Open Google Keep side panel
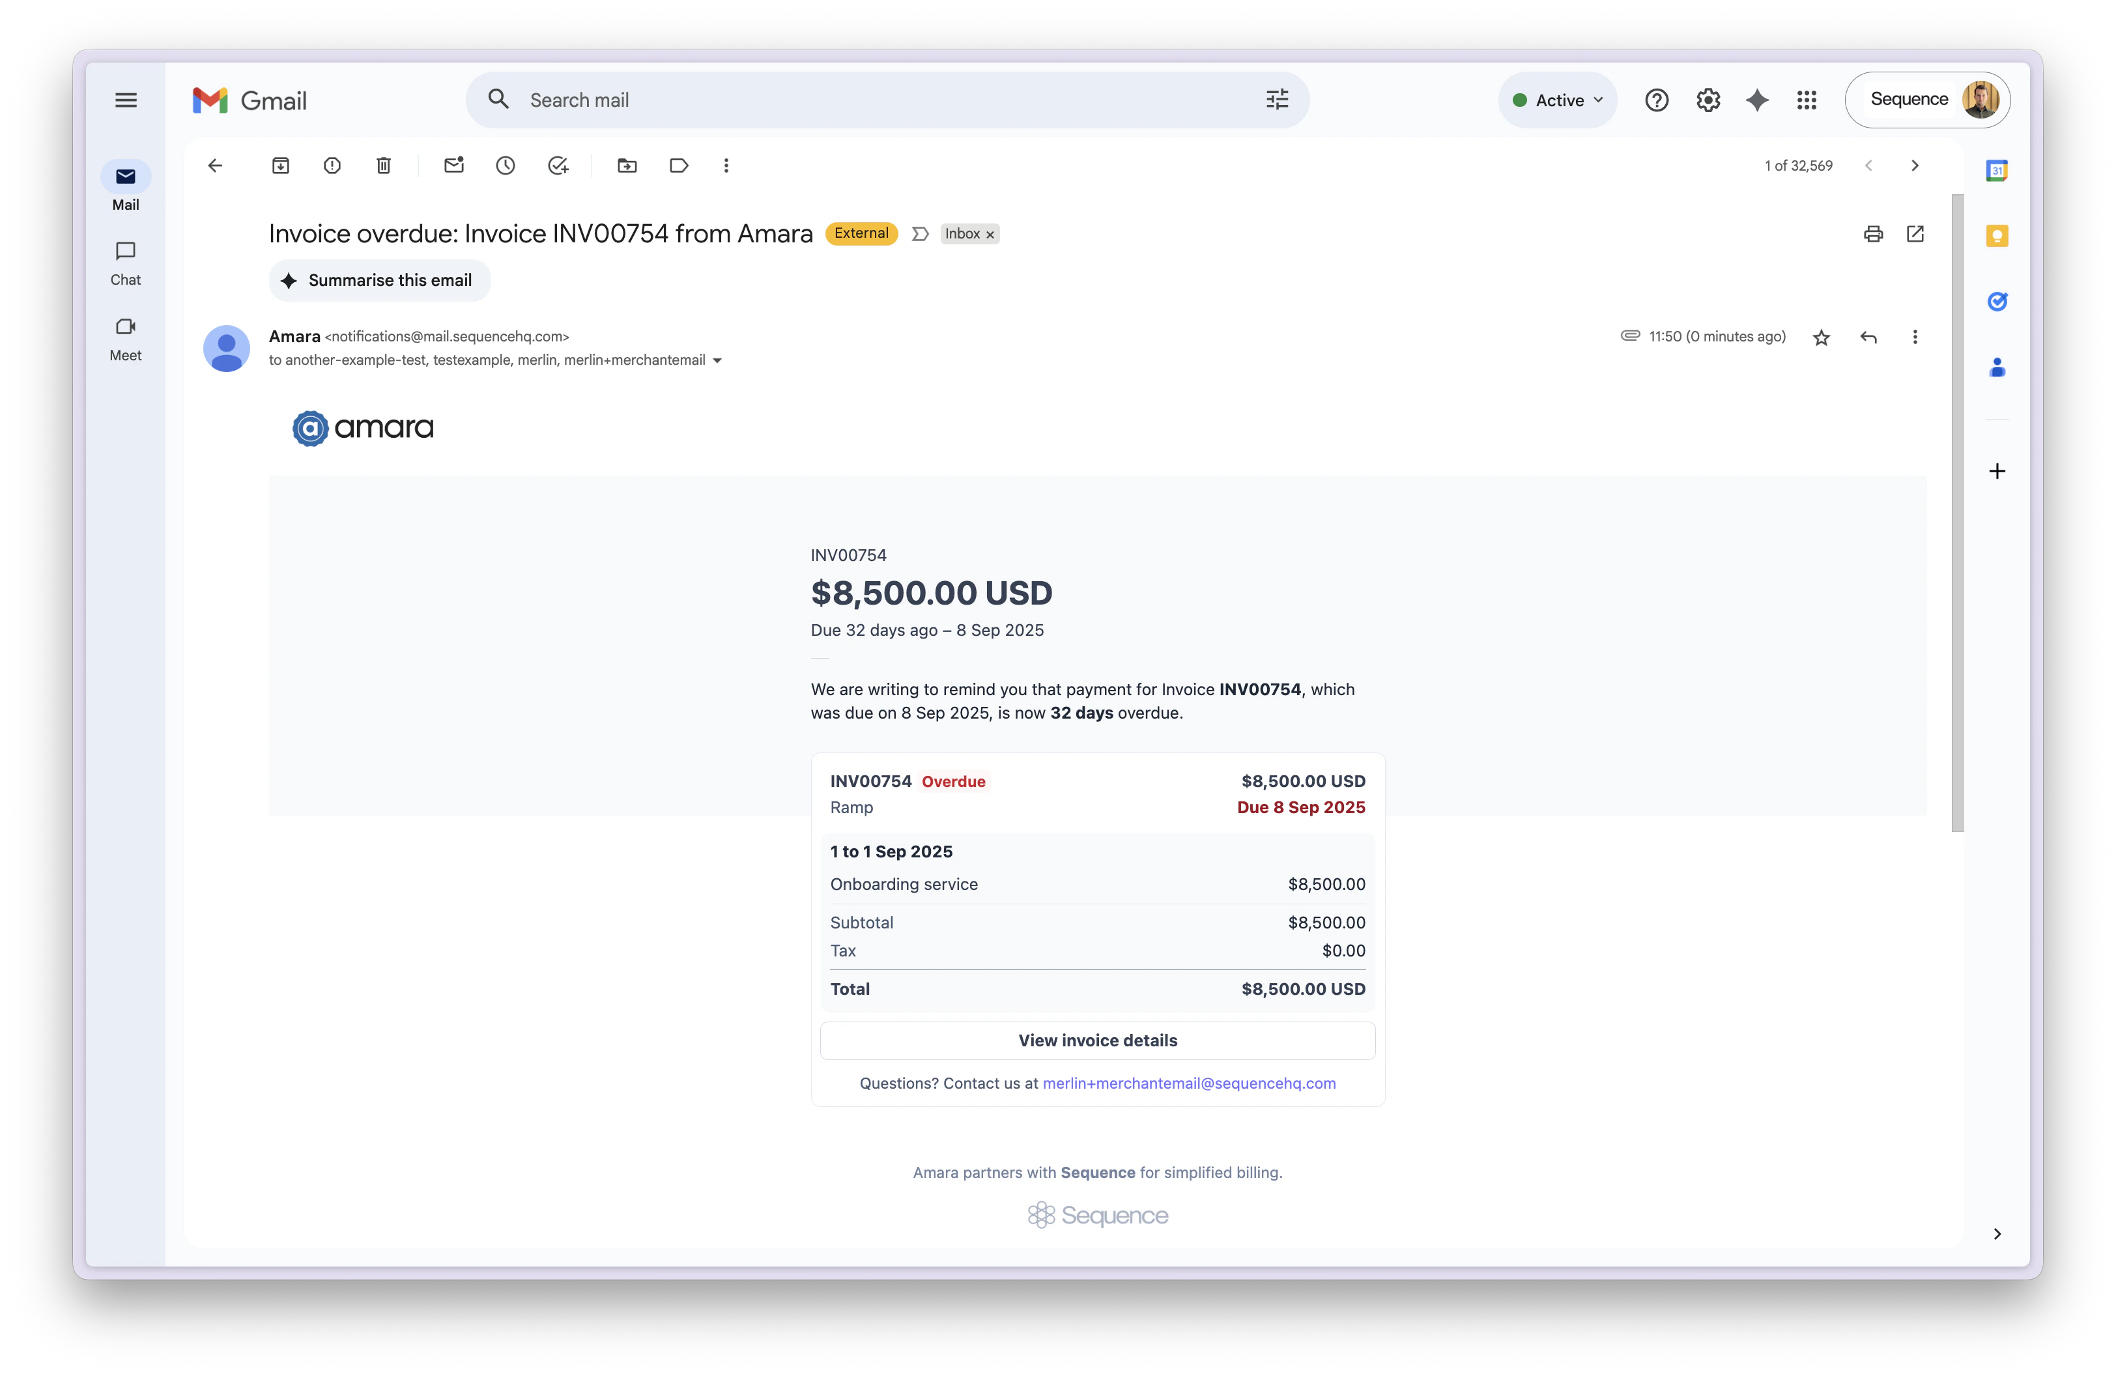 point(1997,236)
